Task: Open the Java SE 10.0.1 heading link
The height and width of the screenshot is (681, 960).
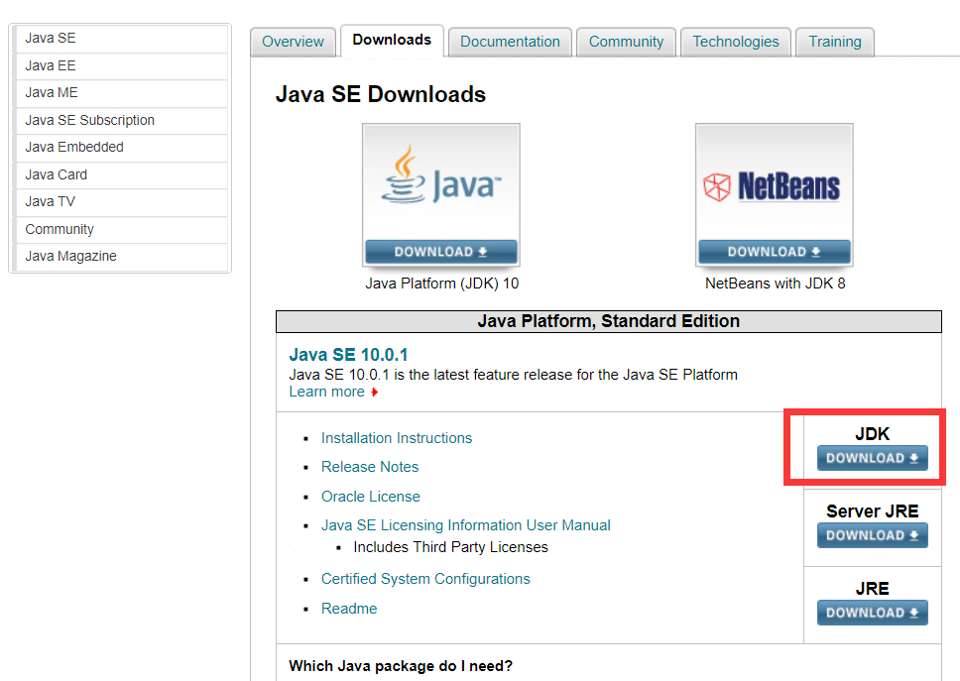Action: (x=348, y=355)
